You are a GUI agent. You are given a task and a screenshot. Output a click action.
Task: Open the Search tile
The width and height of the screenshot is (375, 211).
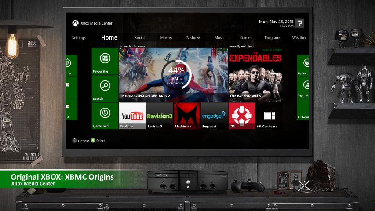click(x=105, y=88)
